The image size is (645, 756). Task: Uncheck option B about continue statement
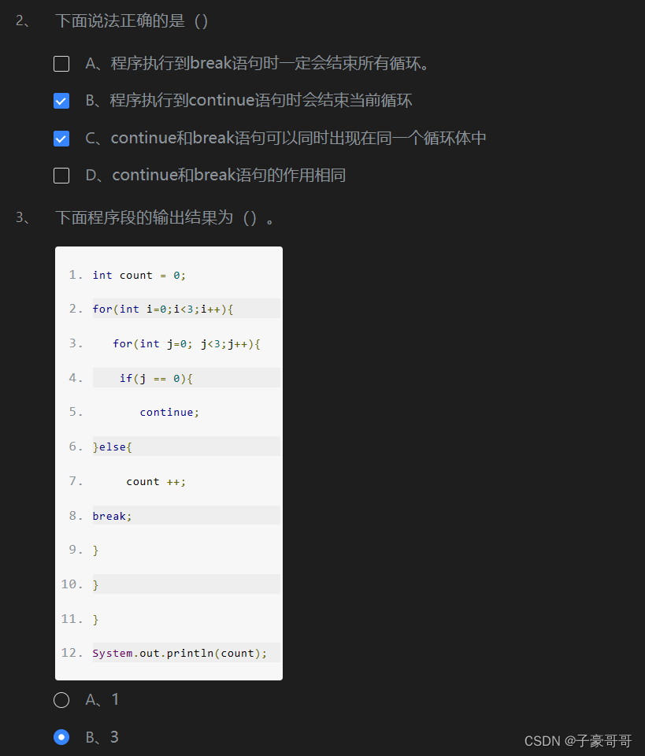pos(61,101)
